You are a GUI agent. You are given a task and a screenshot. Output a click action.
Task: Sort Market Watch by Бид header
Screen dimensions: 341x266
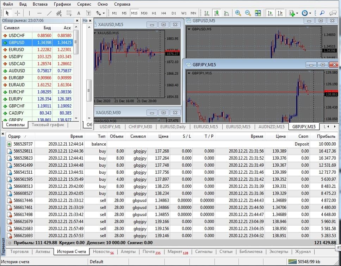point(42,28)
